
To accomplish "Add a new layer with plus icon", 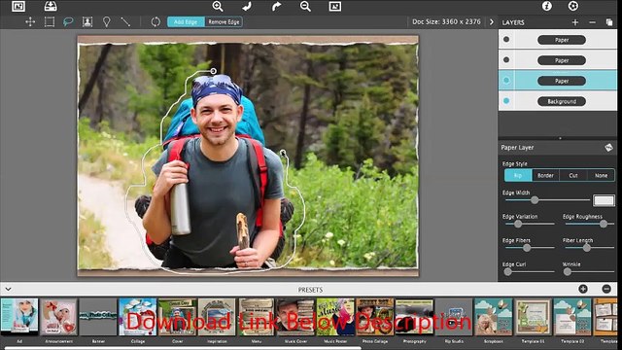I will (575, 22).
